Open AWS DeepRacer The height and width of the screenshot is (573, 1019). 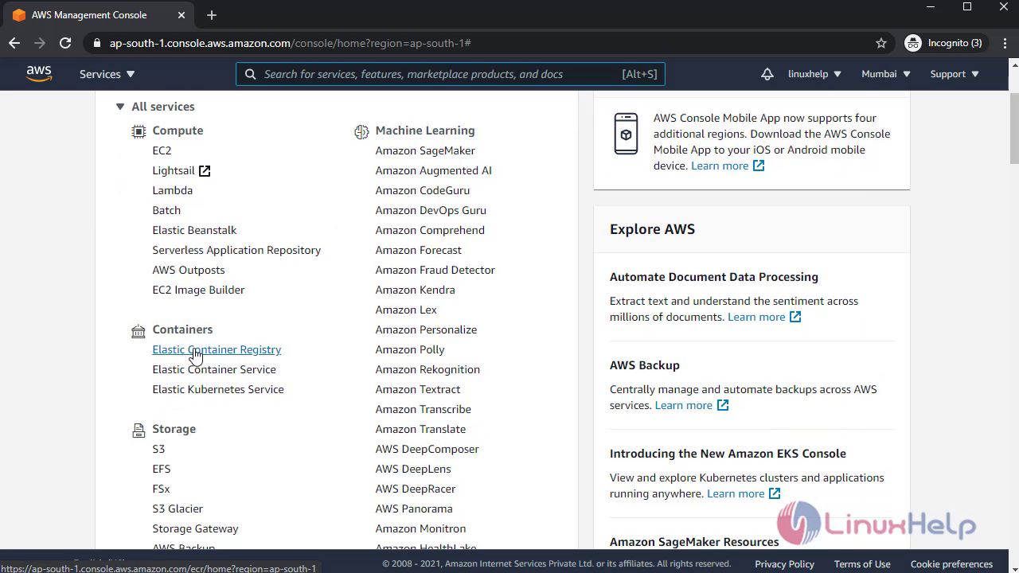click(415, 489)
